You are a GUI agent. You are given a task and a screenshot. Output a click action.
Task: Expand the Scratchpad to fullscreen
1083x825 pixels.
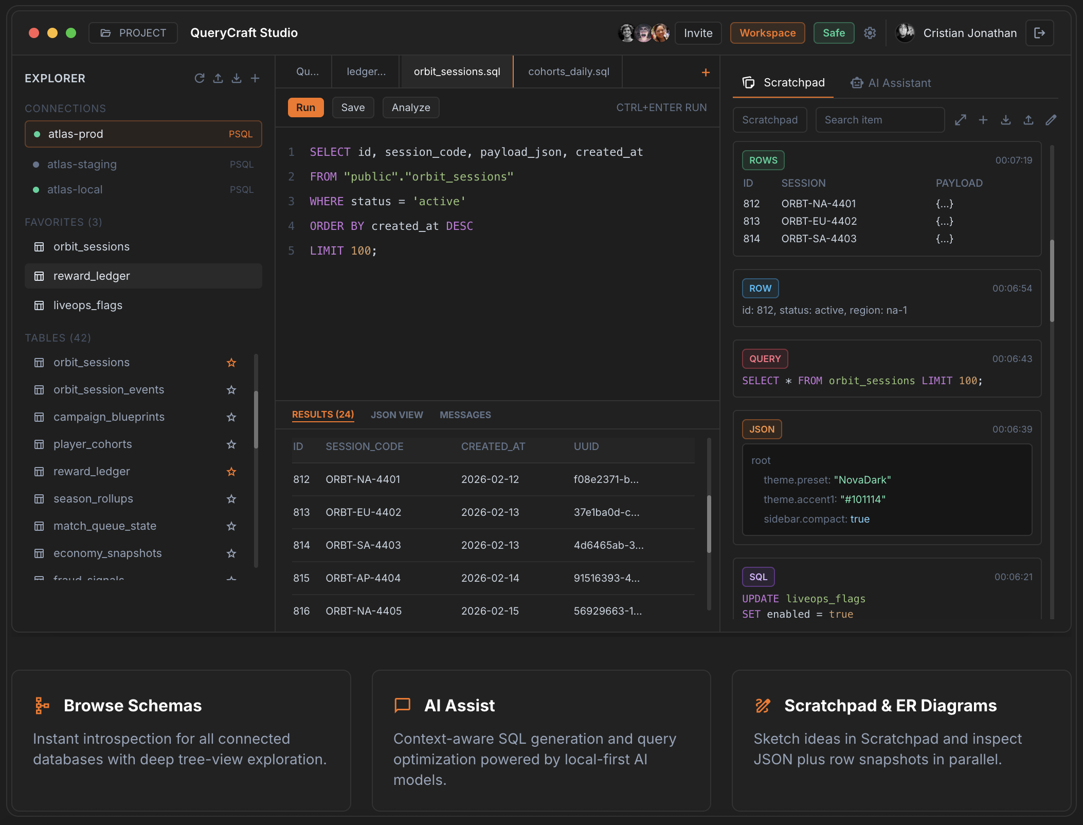coord(960,120)
